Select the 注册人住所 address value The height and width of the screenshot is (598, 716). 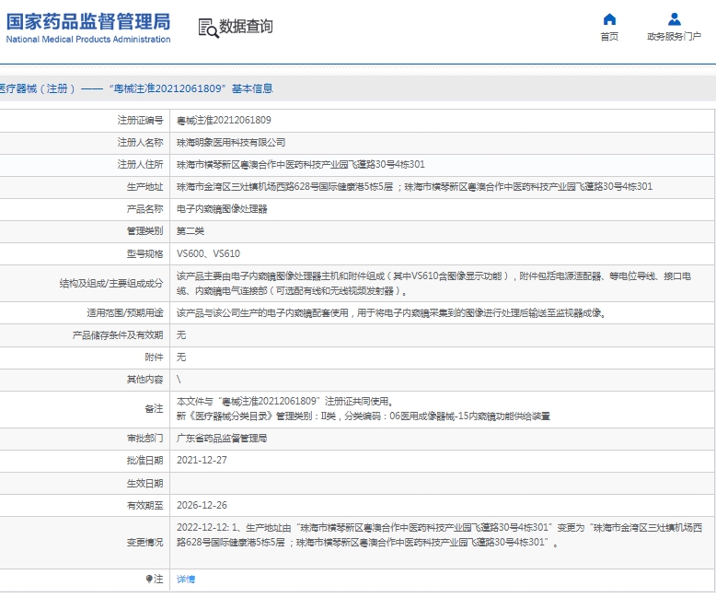point(300,165)
